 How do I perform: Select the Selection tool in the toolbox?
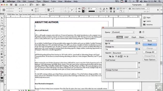[2, 18]
